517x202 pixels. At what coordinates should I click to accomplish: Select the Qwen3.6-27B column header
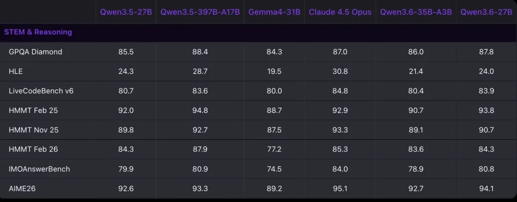pyautogui.click(x=486, y=12)
